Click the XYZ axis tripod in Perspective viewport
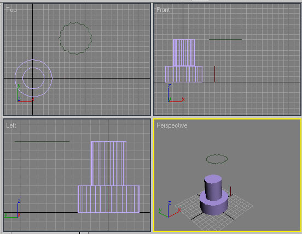Viewport: 302px width, 234px height. 169,209
